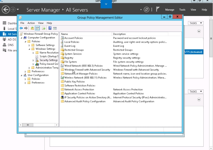Expand the Security Settings tree node
The width and height of the screenshot is (213, 150).
[x=33, y=60]
